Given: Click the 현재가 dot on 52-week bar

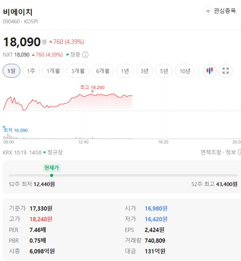Looking at the screenshot, I should (52, 175).
